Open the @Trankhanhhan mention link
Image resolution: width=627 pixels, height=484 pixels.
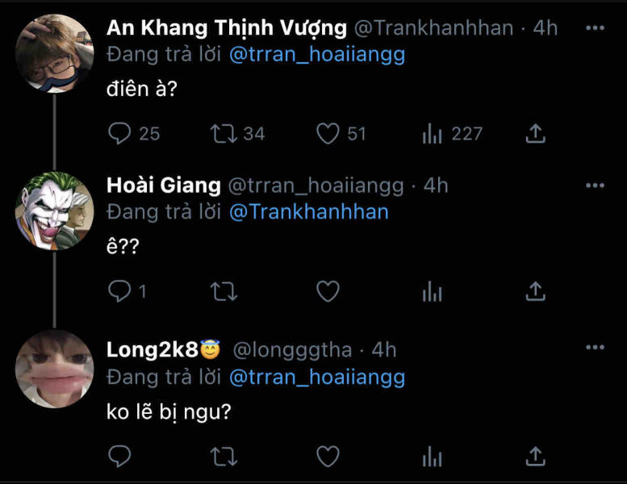click(309, 212)
